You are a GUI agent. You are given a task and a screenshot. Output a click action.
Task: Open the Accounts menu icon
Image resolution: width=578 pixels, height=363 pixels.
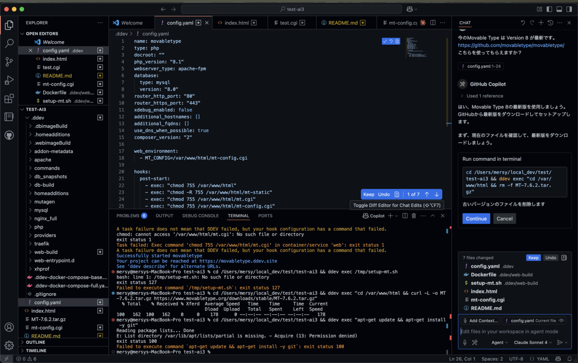click(x=9, y=327)
